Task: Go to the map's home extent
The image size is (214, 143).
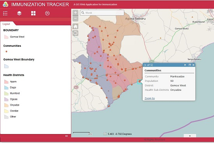Action: (75, 26)
